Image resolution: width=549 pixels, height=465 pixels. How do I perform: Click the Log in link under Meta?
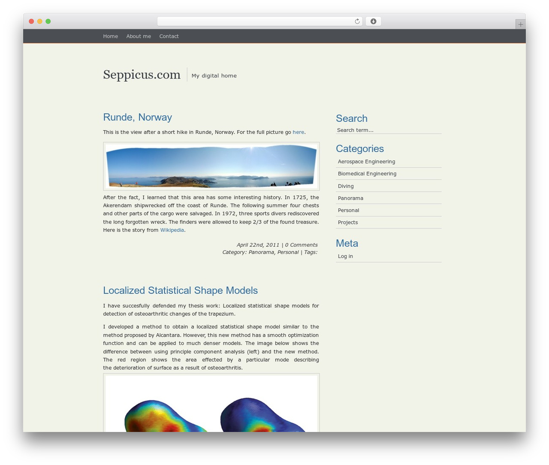point(345,256)
